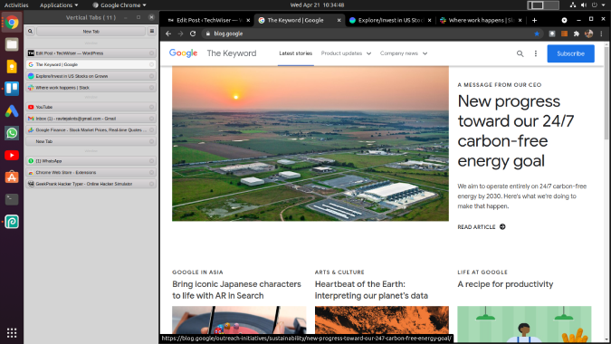Open Applications menu in top bar
Image resolution: width=611 pixels, height=344 pixels.
59,5
